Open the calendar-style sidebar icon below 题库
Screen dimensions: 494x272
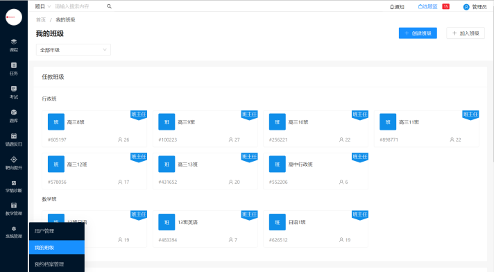point(14,136)
